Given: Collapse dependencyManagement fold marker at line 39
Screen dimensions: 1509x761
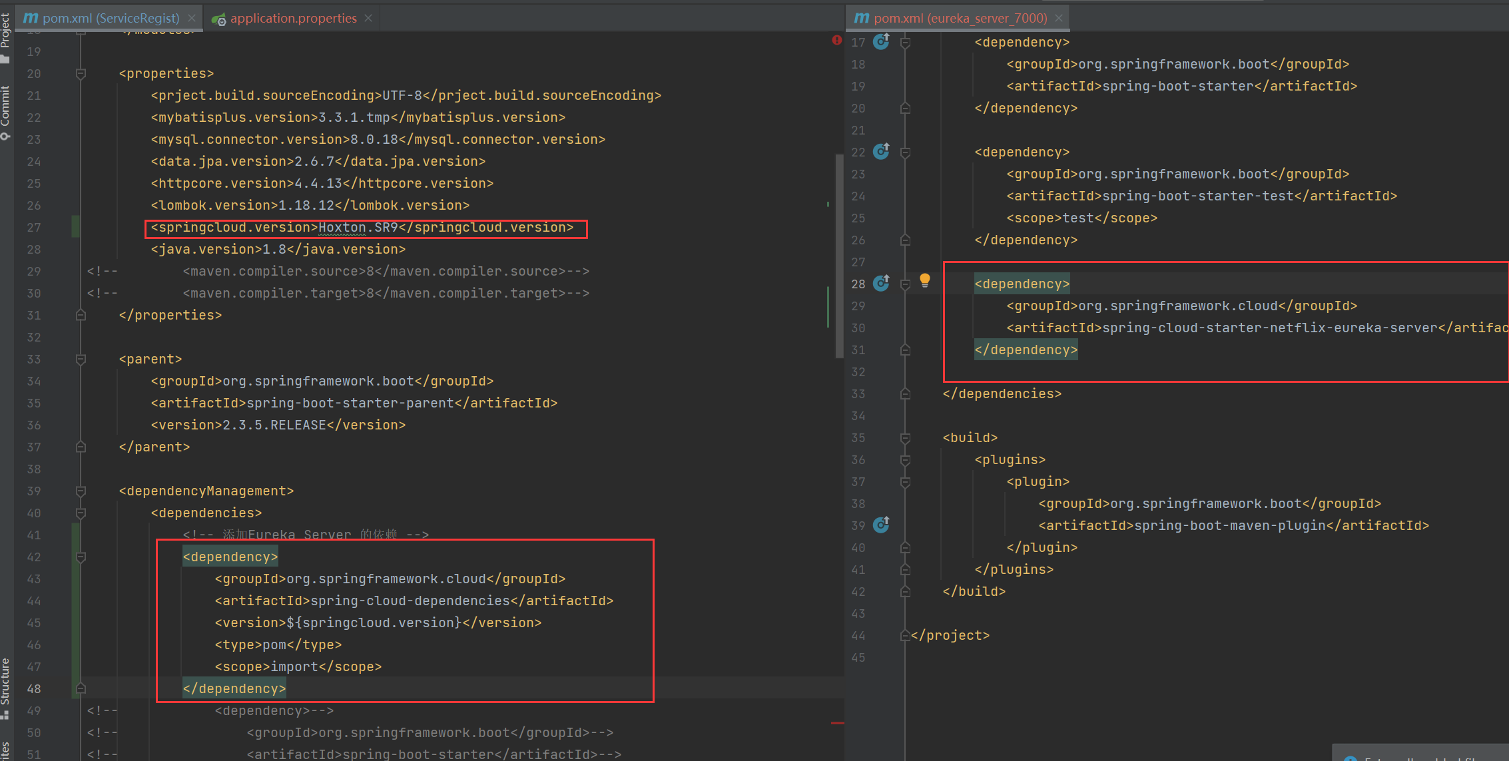Looking at the screenshot, I should (x=81, y=491).
